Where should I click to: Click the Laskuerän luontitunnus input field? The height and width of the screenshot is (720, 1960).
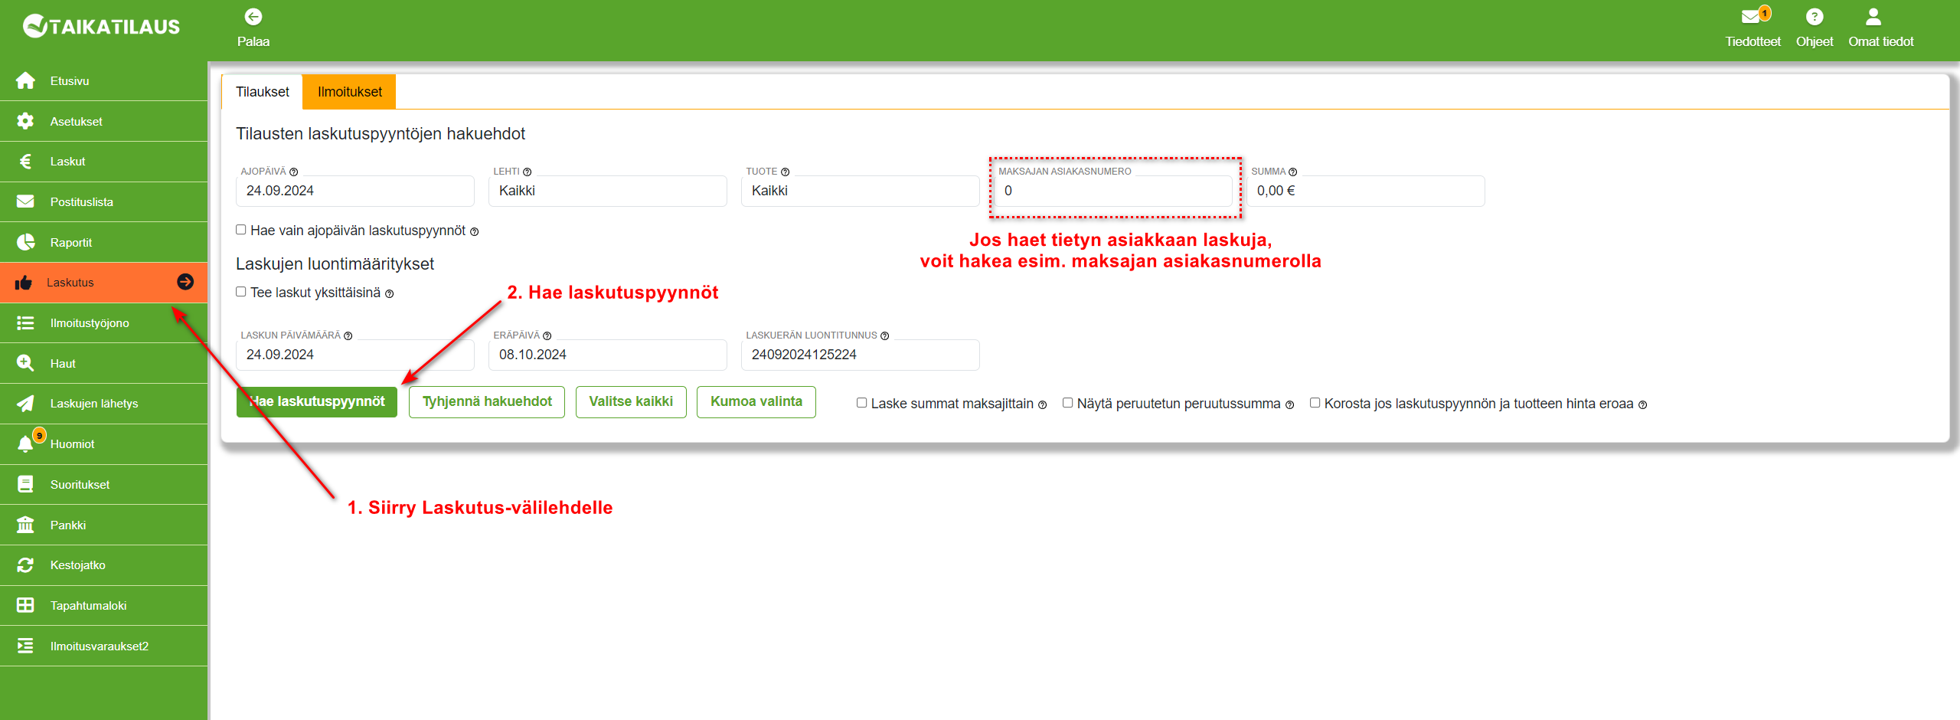coord(861,355)
